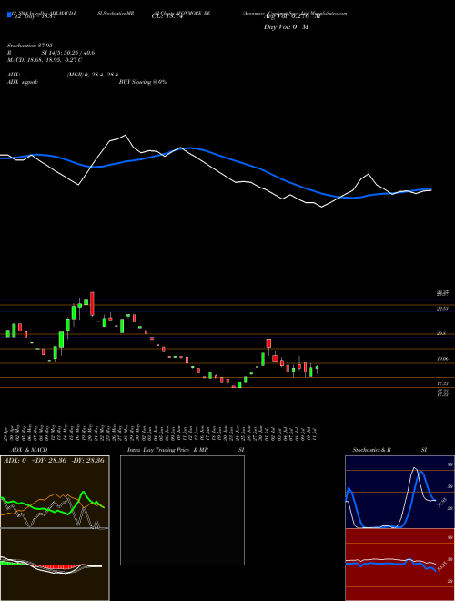This screenshot has height=601, width=455.
Task: Click the 'MACD: 18.68, 18.95, -0.27 C' line
Action: tap(45, 60)
